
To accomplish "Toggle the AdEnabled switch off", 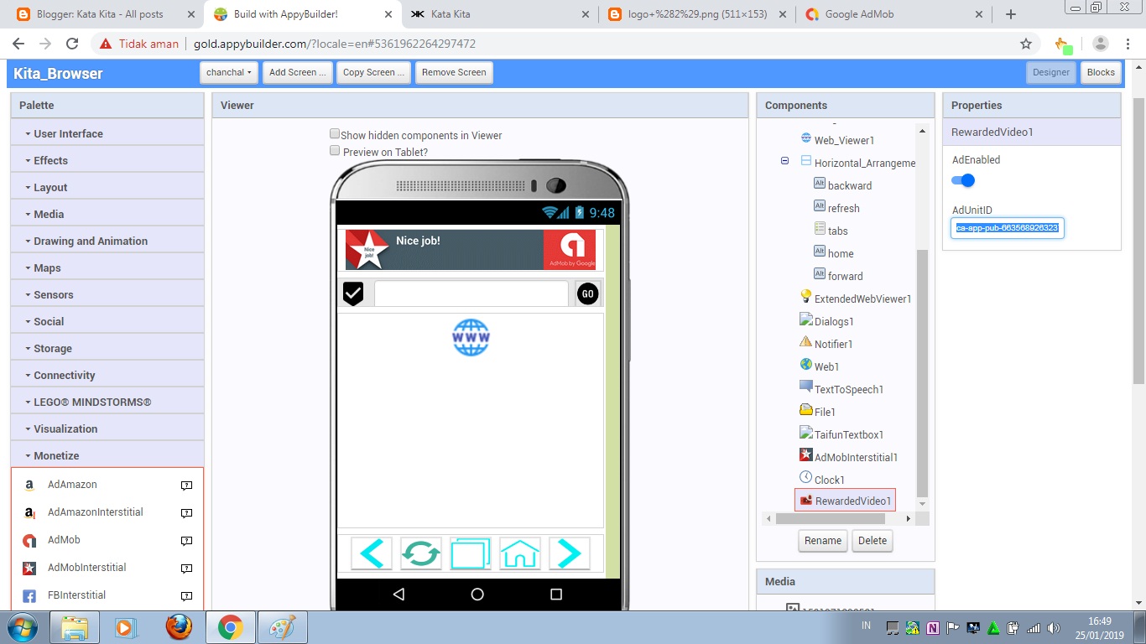I will click(962, 180).
